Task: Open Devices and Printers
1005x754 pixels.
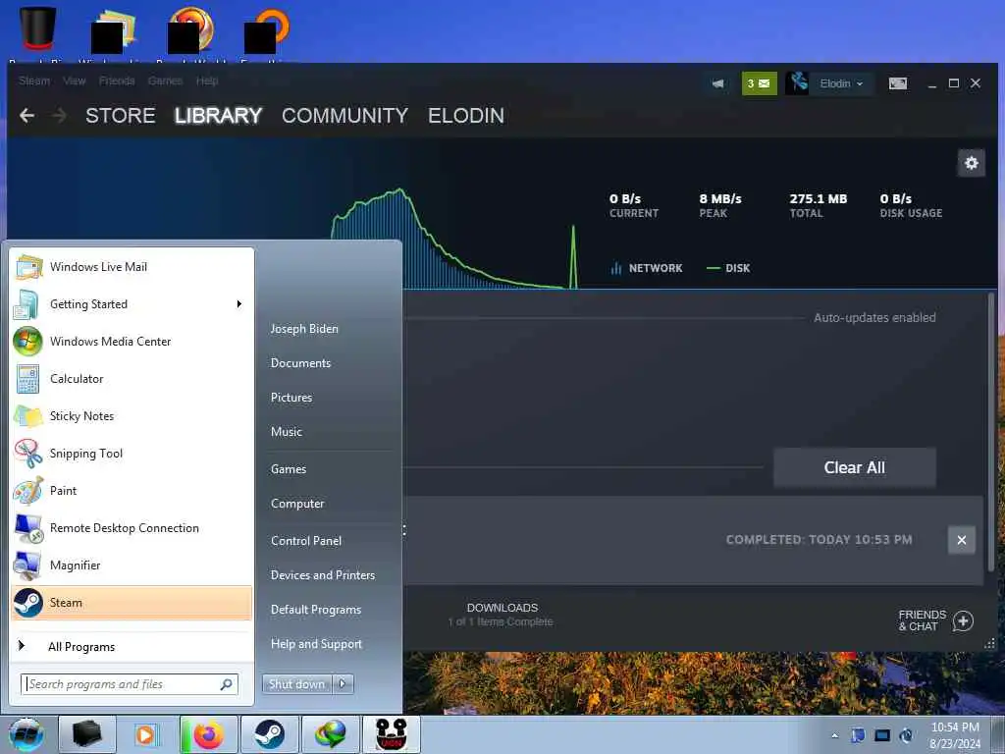Action: pos(323,575)
